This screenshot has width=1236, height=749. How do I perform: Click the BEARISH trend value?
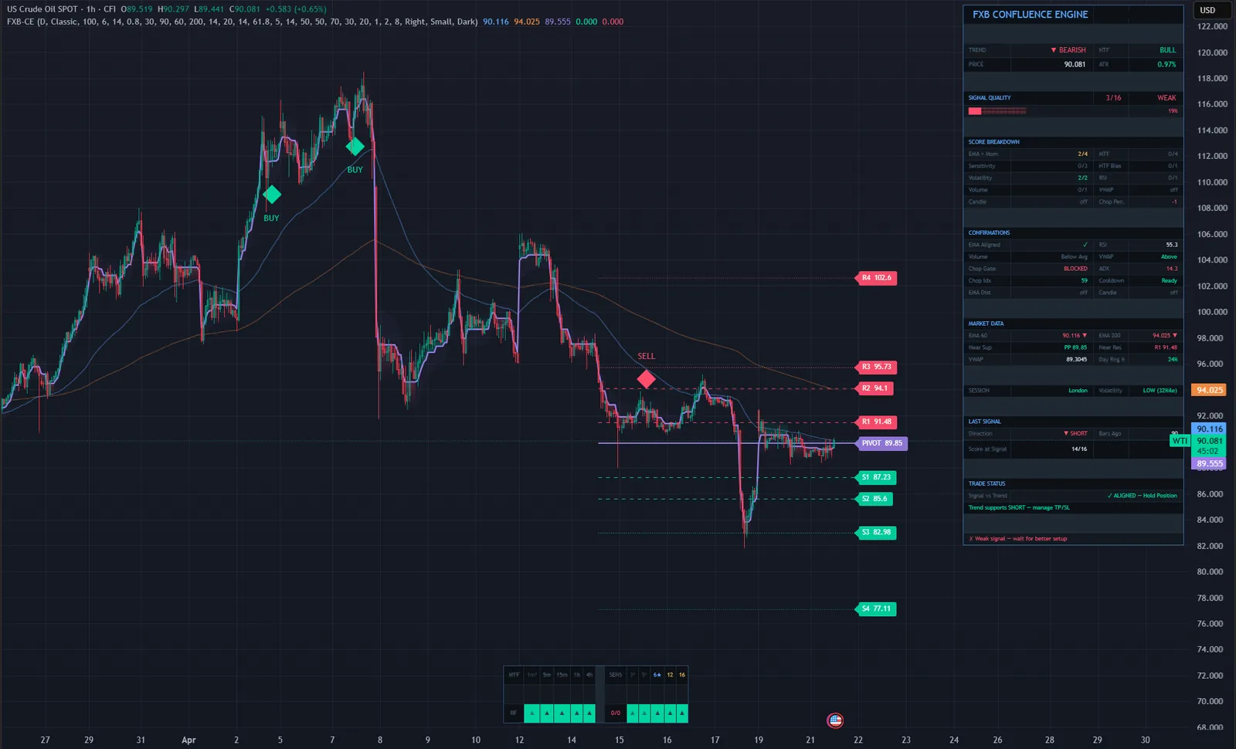[x=1068, y=50]
